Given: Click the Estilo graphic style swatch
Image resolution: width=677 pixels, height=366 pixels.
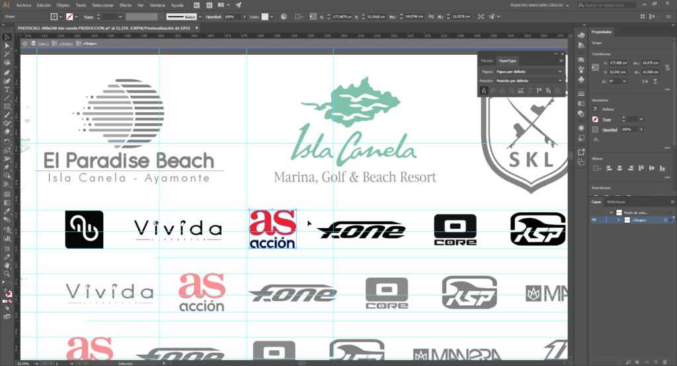Looking at the screenshot, I should (x=265, y=16).
